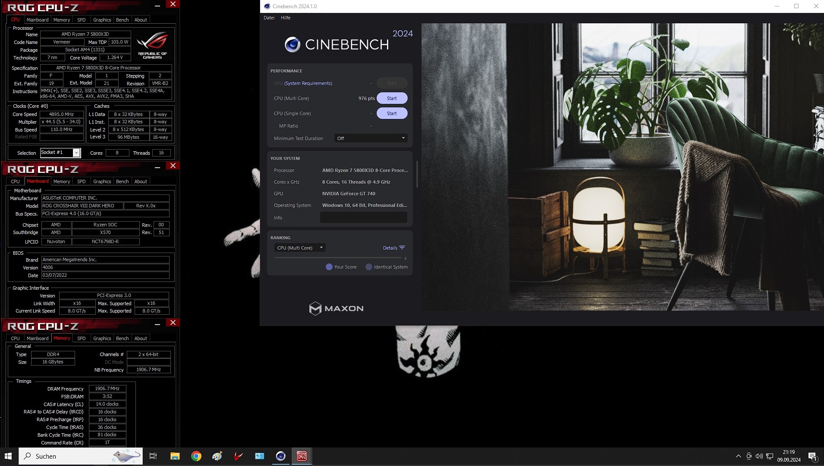Click Details in the Ranking panel
This screenshot has height=466, width=824.
[x=390, y=248]
